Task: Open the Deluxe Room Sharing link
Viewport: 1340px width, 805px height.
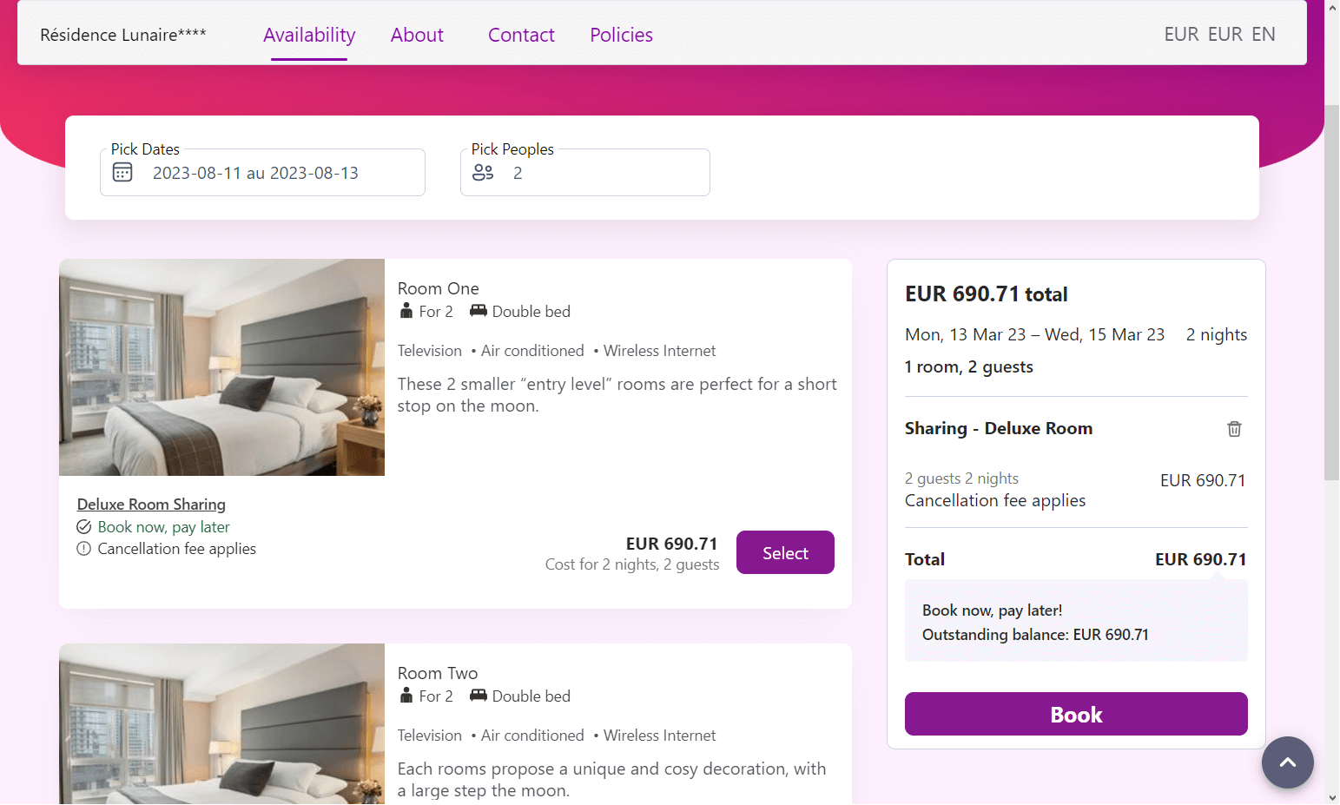Action: tap(150, 504)
